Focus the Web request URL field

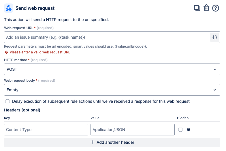click(x=107, y=37)
